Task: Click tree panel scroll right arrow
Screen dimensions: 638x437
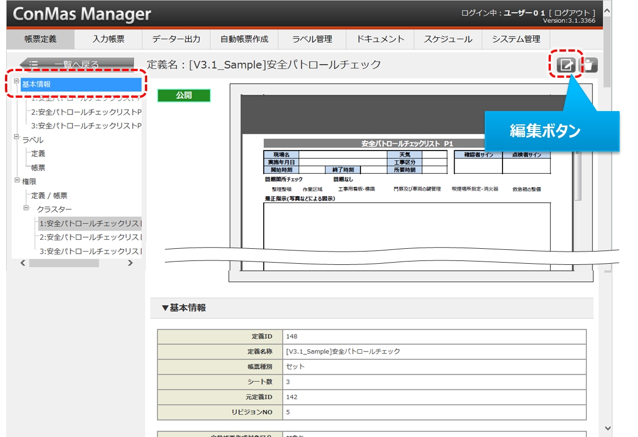Action: click(x=130, y=263)
